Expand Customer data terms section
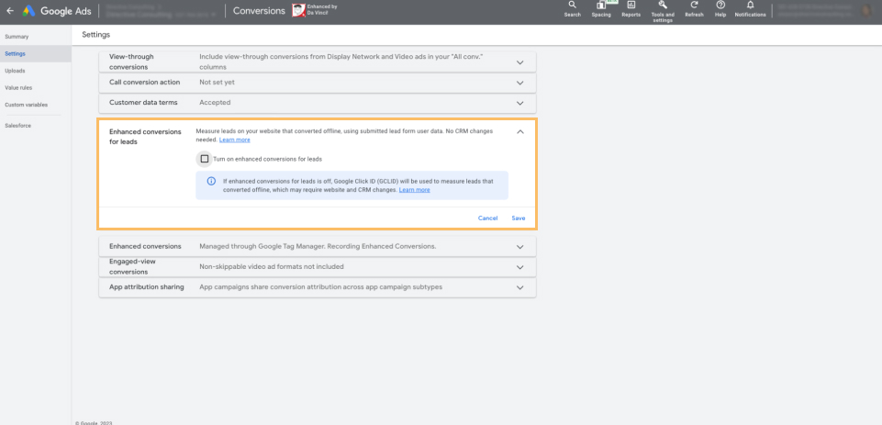Viewport: 882px width, 425px height. [519, 104]
